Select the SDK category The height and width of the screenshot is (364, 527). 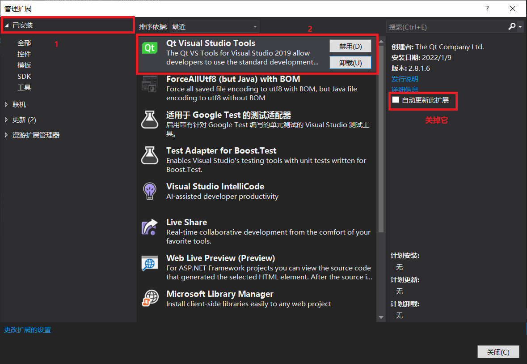tap(24, 77)
